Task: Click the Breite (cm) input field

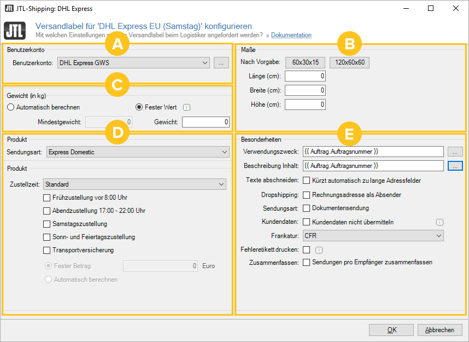Action: (x=305, y=90)
